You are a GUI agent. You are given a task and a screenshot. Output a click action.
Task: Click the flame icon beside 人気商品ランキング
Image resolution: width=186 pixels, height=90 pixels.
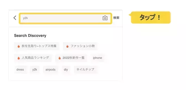(19, 58)
